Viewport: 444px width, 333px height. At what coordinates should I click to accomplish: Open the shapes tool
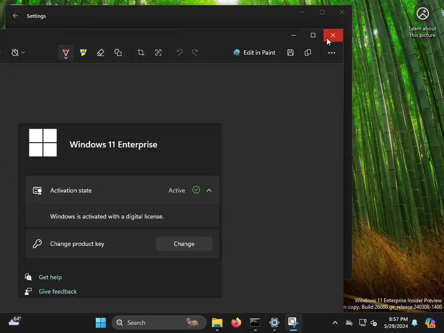[x=118, y=52]
